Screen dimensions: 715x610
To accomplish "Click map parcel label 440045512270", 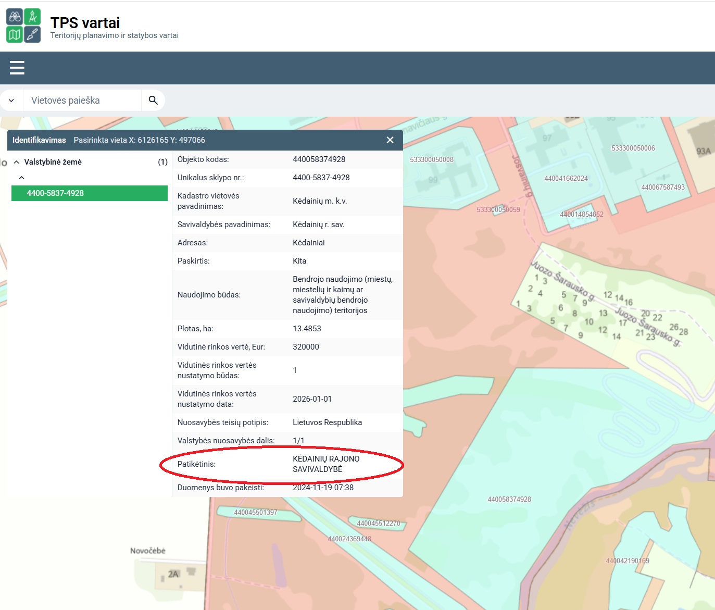I will 379,523.
